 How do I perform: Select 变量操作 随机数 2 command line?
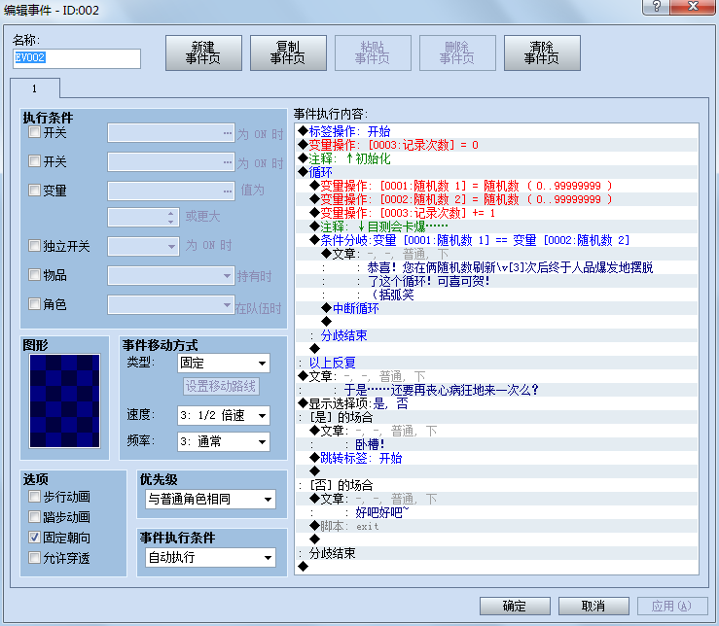497,200
